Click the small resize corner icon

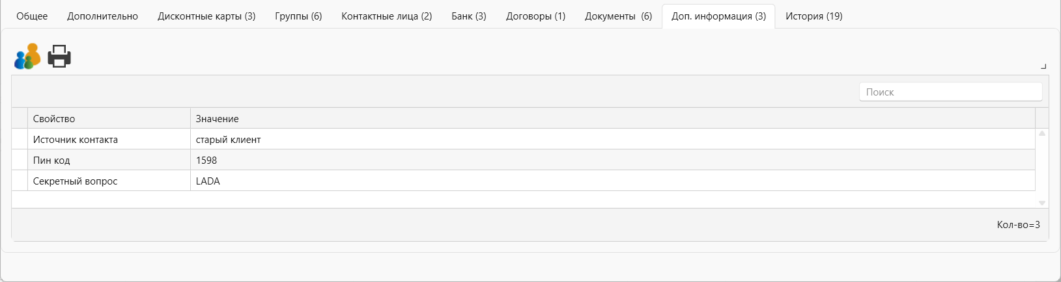[1043, 66]
